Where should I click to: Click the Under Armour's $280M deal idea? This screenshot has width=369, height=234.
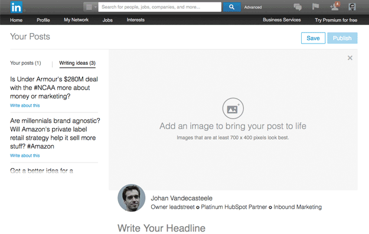(x=54, y=88)
